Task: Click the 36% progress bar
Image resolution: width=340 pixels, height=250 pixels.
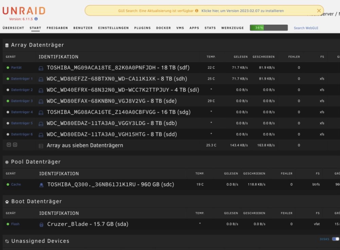Action: coord(269,28)
